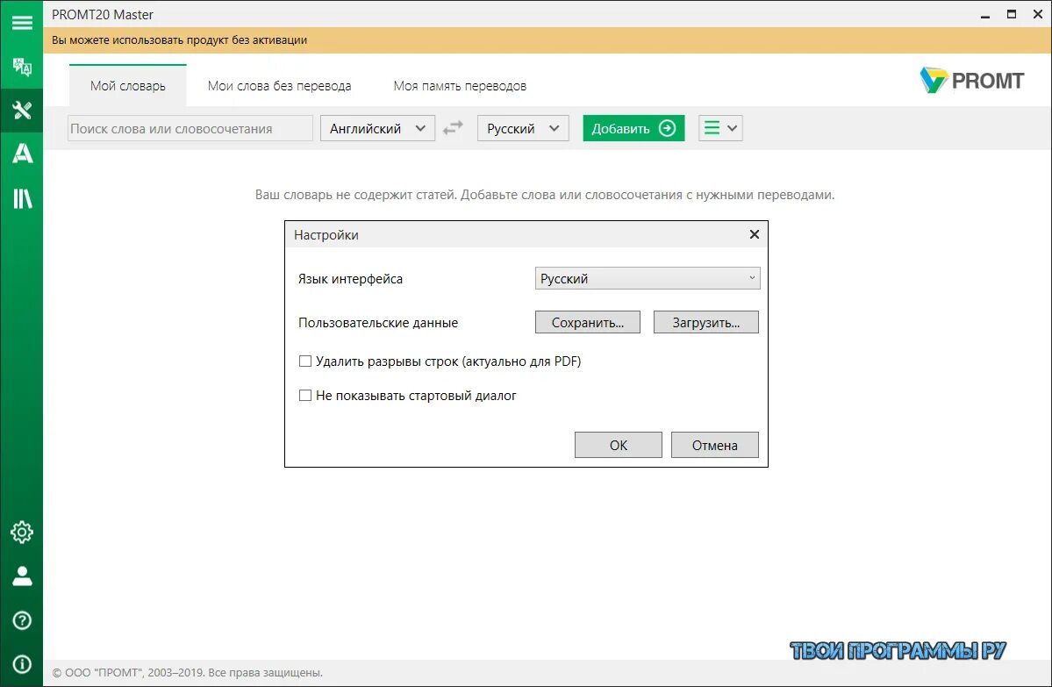1052x687 pixels.
Task: Click the PROMT logo
Action: 971,81
